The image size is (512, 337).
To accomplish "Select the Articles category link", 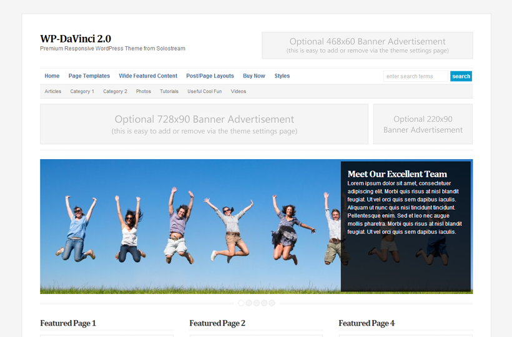I will [x=53, y=91].
